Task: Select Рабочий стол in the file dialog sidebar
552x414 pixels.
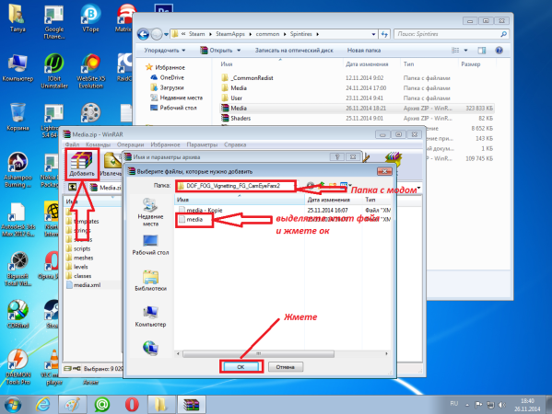Action: coord(150,245)
